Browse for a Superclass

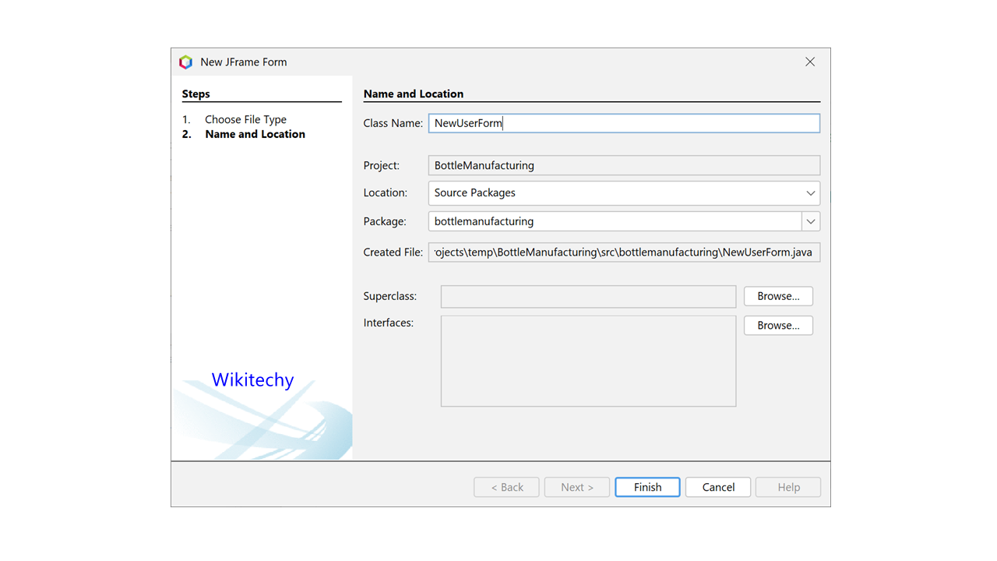pyautogui.click(x=777, y=296)
